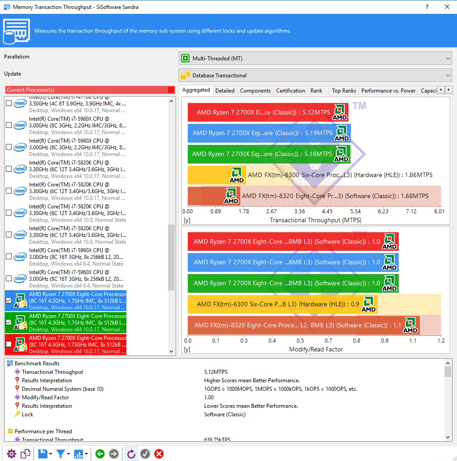Click the processor list scroll-up arrow
Image resolution: width=457 pixels, height=461 pixels.
171,101
